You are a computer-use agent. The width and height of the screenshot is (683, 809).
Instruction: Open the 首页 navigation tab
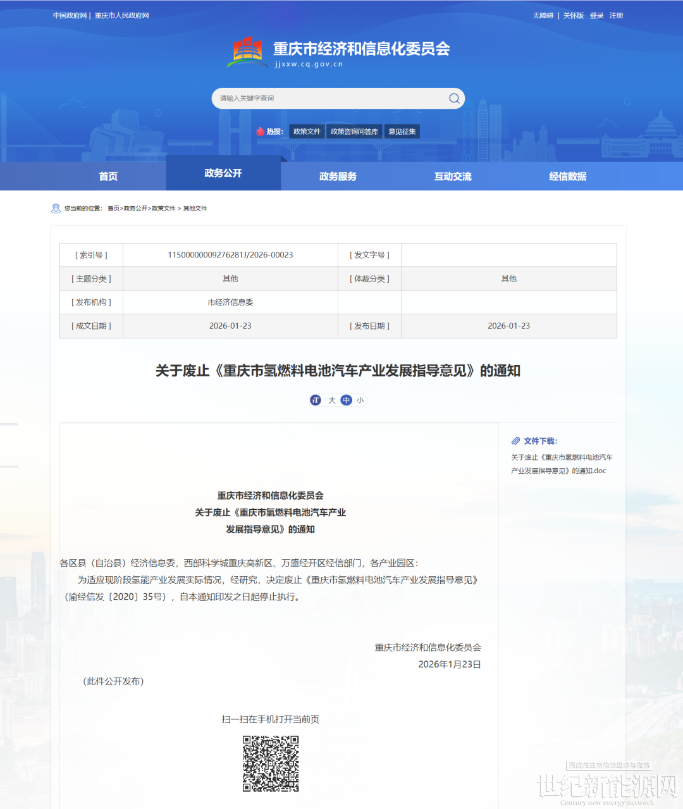(108, 176)
